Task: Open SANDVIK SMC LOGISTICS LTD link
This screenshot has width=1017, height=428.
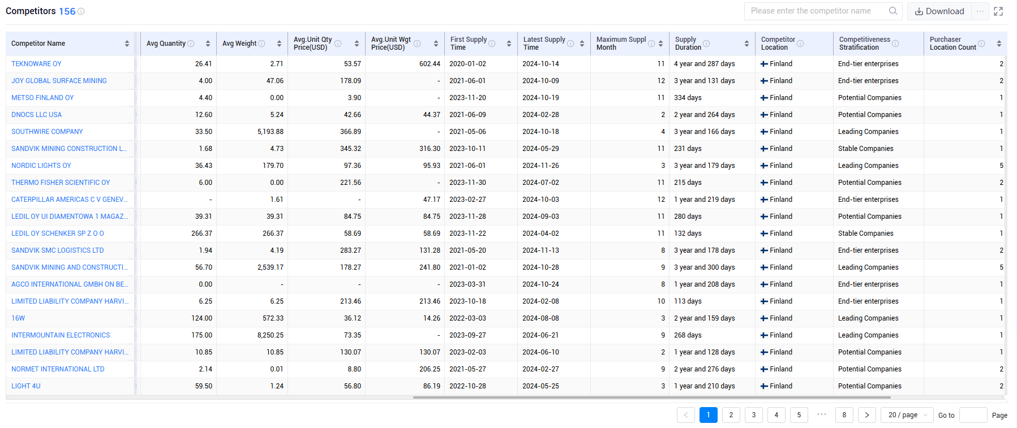Action: (58, 250)
